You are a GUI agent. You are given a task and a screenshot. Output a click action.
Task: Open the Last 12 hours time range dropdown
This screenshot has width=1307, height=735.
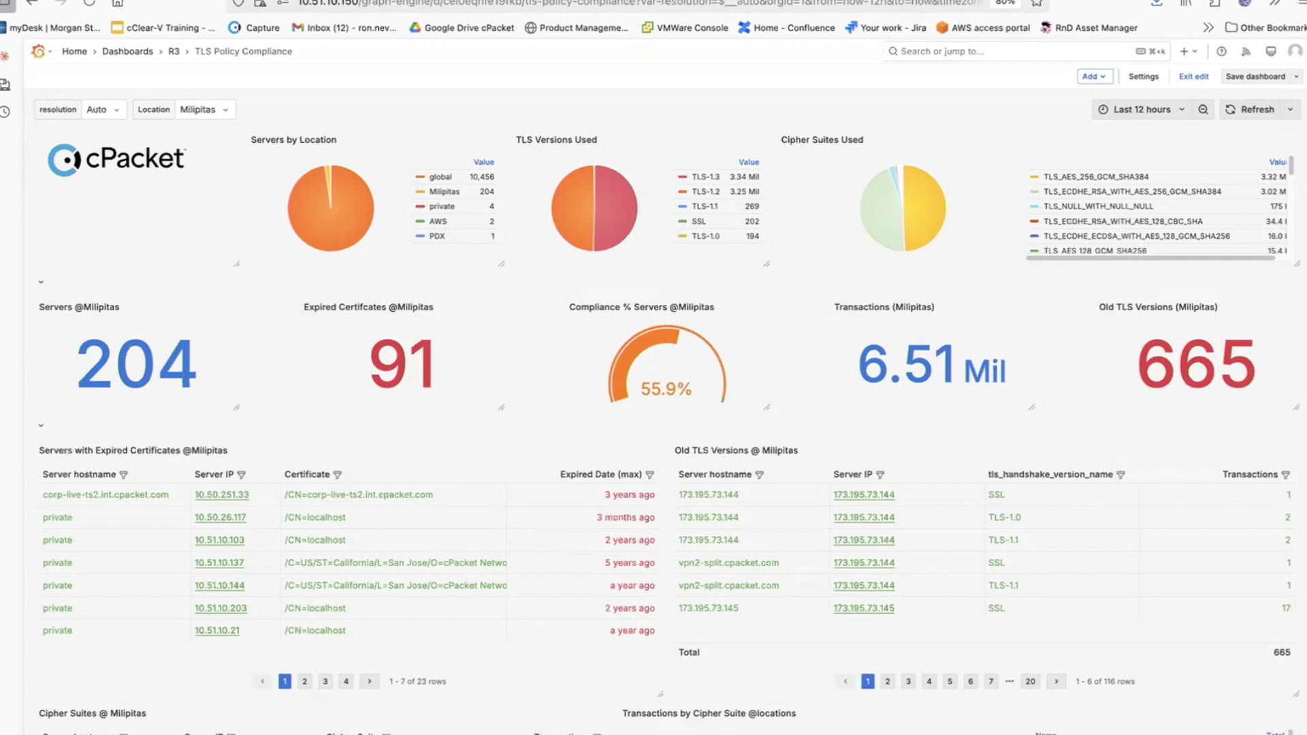pyautogui.click(x=1142, y=109)
